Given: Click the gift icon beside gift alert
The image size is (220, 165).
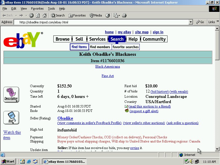Looking at the screenshot, I should click(127, 111).
